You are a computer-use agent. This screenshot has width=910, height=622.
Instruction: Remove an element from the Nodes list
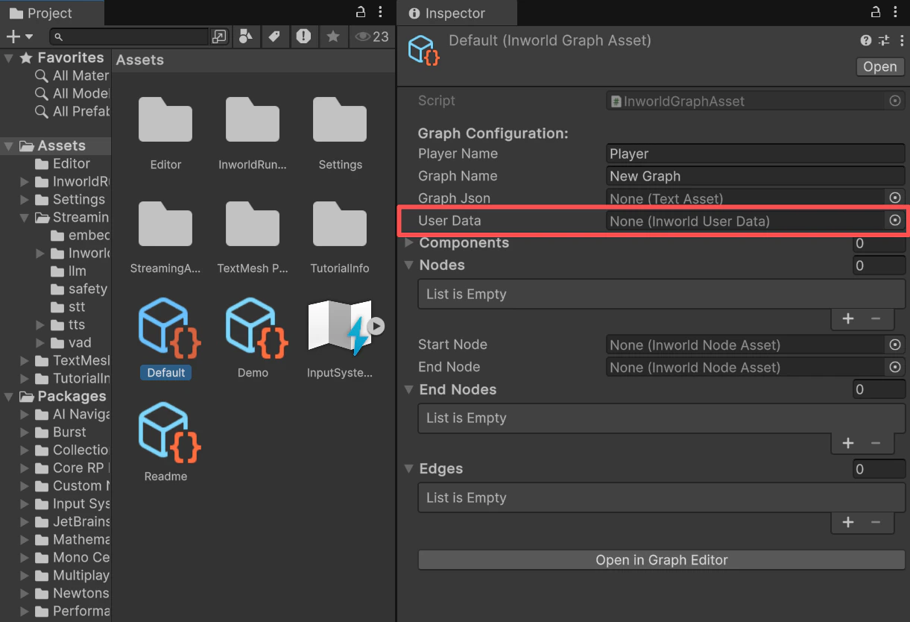[x=876, y=318]
